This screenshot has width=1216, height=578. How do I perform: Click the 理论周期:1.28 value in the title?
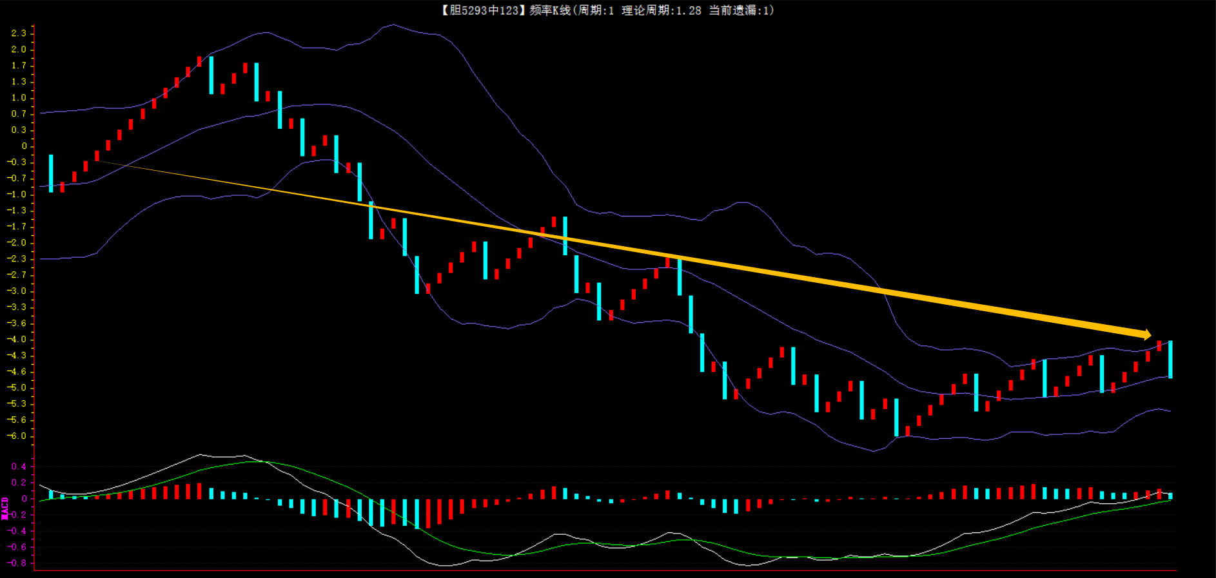point(661,10)
